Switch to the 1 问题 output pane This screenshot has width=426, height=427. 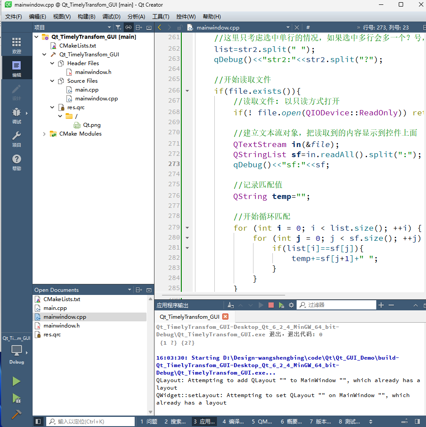149,422
